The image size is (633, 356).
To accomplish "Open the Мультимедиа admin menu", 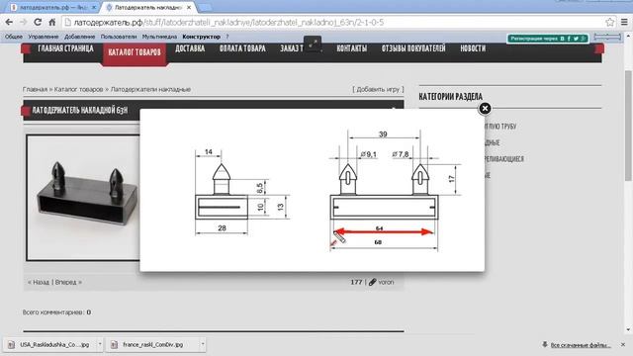I will tap(159, 37).
